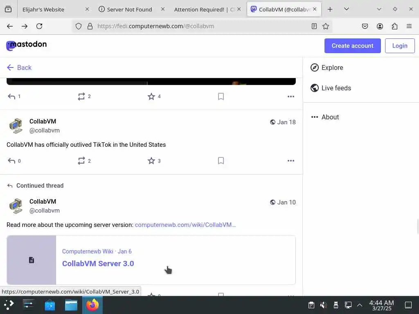Screen dimensions: 419x314
Task: Open About in the sidebar
Action: click(325, 117)
